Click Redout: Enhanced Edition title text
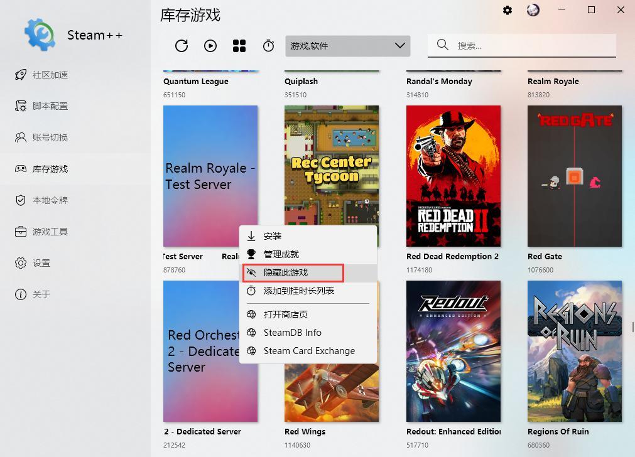Screen dimensions: 635x457 453,431
